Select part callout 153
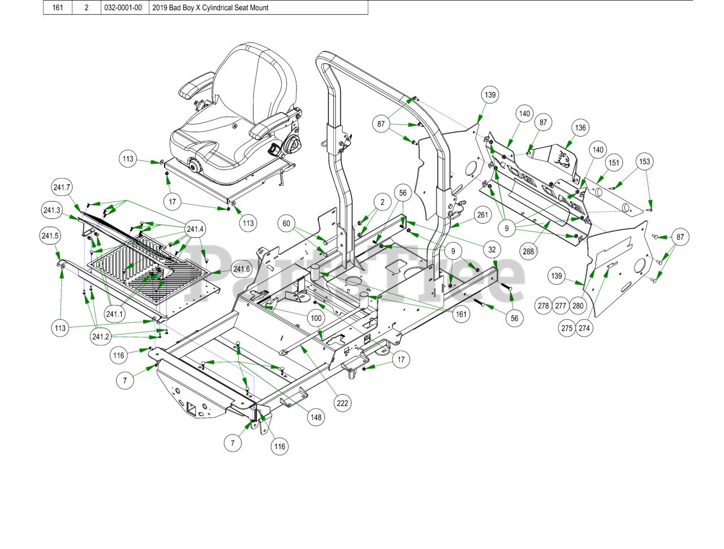The image size is (724, 549). coord(644,162)
